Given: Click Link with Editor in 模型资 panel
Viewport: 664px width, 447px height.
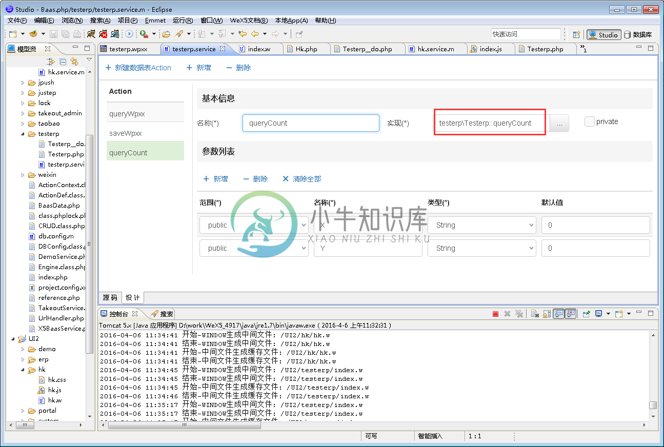Looking at the screenshot, I should 74,62.
